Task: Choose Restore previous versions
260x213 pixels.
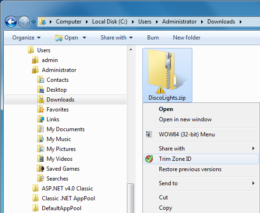Action: [x=201, y=169]
